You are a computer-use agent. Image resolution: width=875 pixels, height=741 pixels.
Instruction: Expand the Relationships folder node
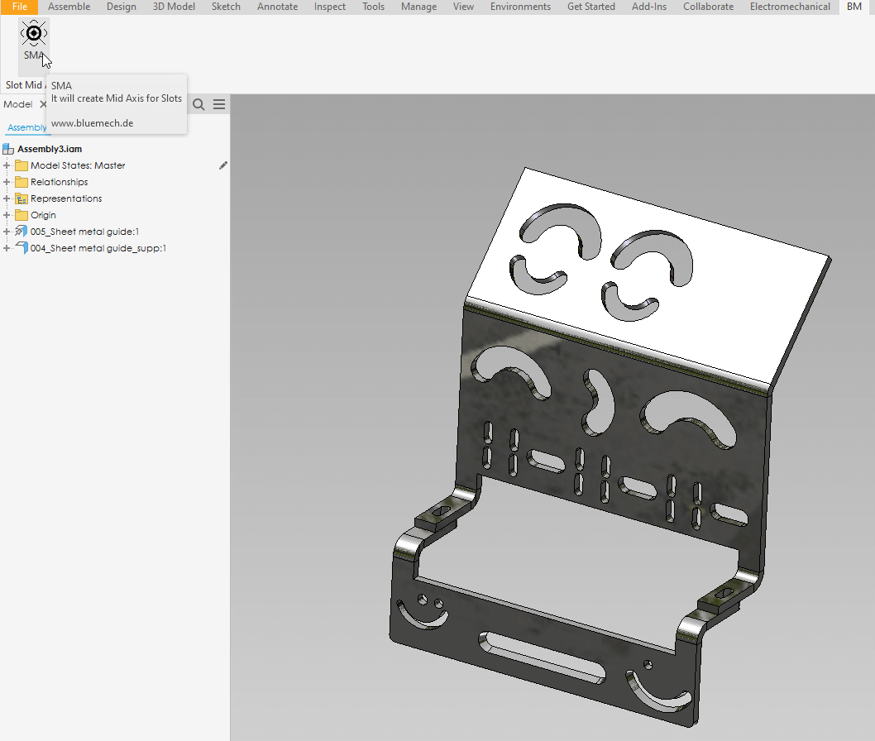(7, 182)
